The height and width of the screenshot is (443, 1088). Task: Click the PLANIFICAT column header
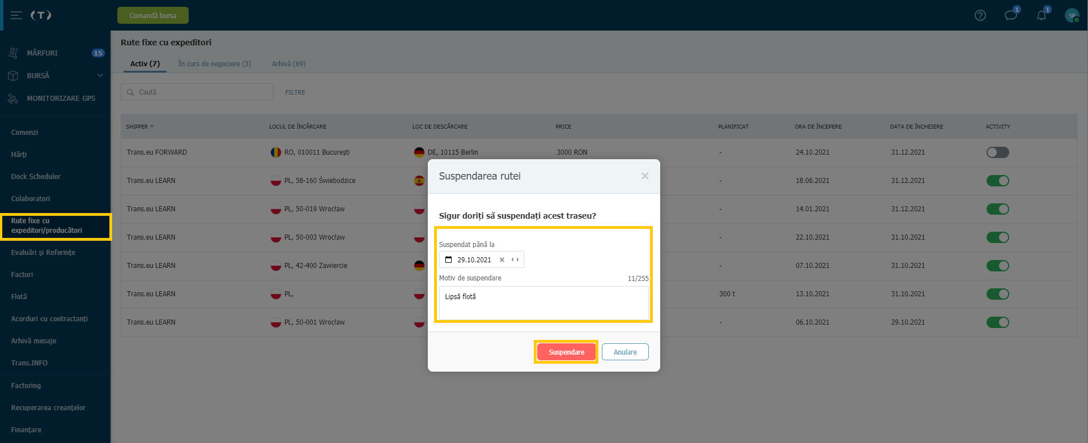coord(733,126)
